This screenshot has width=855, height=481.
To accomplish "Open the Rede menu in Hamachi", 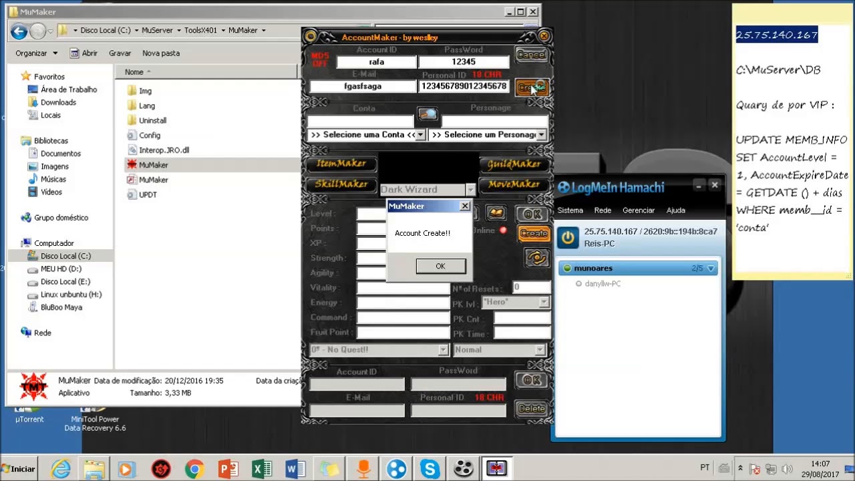I will pyautogui.click(x=603, y=210).
